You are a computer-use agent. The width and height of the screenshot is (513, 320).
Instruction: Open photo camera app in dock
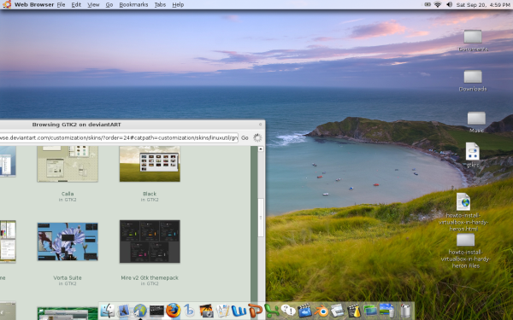(206, 311)
